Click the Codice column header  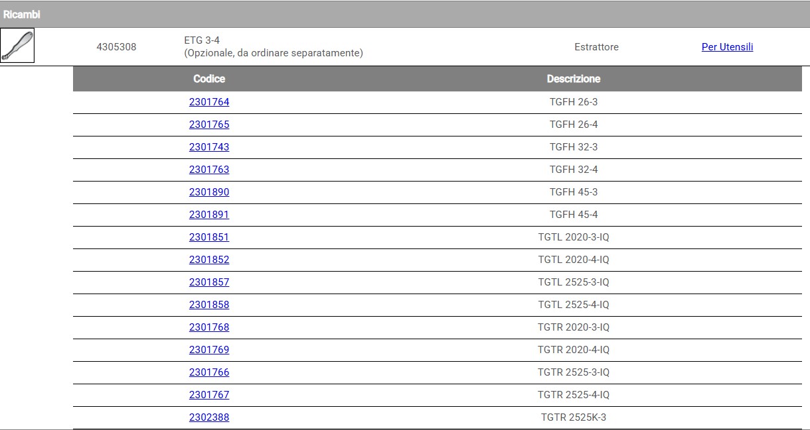pyautogui.click(x=209, y=79)
